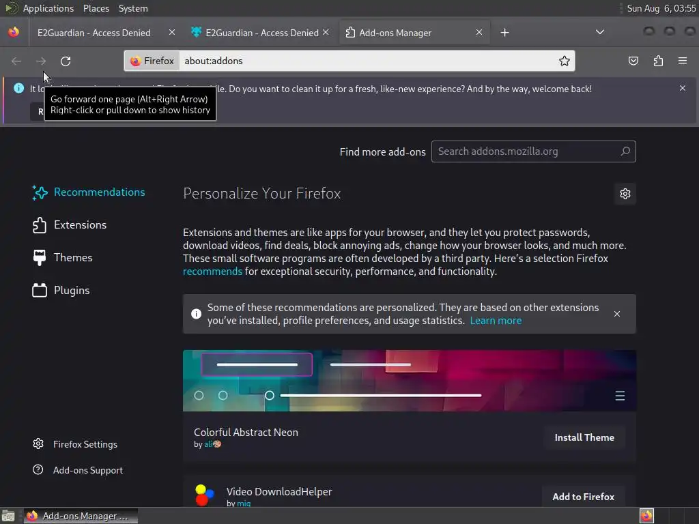Go forward one page
This screenshot has width=699, height=524.
point(41,61)
